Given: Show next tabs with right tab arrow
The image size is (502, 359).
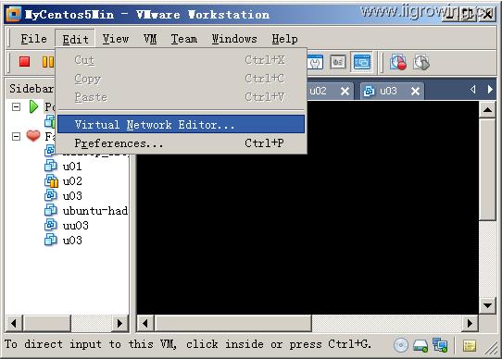Looking at the screenshot, I should (x=490, y=90).
